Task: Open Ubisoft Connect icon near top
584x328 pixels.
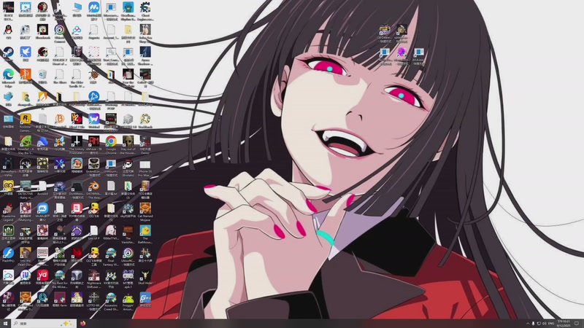Action: (x=59, y=30)
